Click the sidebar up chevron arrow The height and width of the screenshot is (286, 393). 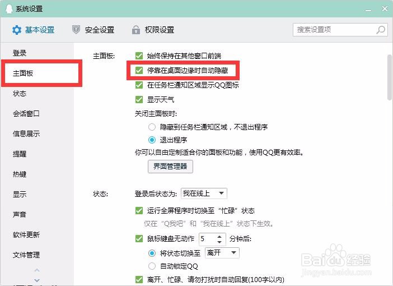tap(37, 270)
